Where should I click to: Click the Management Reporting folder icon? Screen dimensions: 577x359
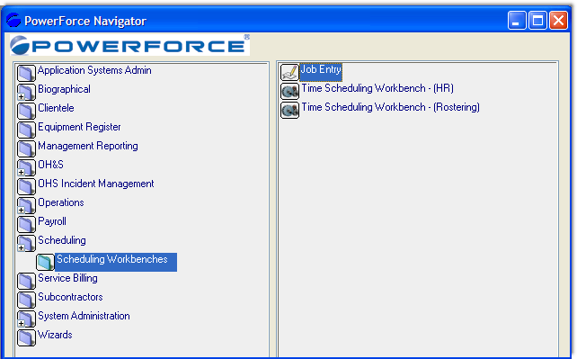click(26, 148)
